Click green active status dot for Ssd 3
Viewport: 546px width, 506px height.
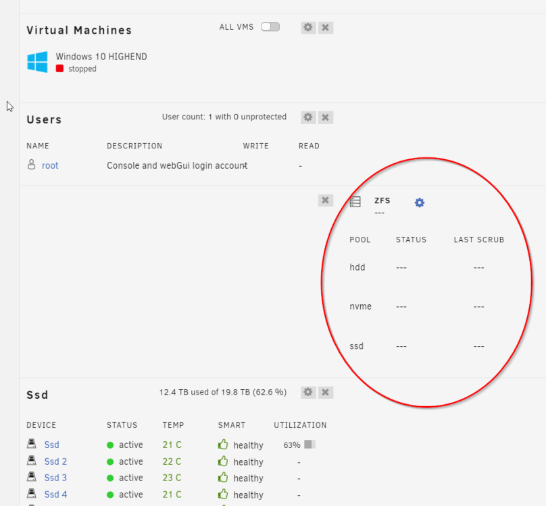point(110,478)
